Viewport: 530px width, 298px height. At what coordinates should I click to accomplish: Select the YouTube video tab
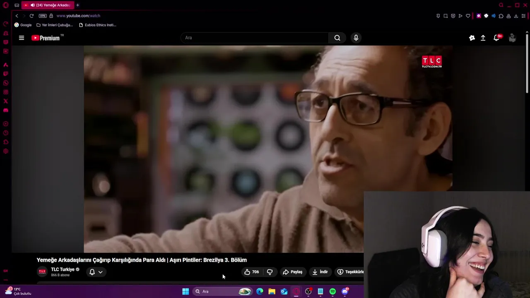tap(48, 5)
